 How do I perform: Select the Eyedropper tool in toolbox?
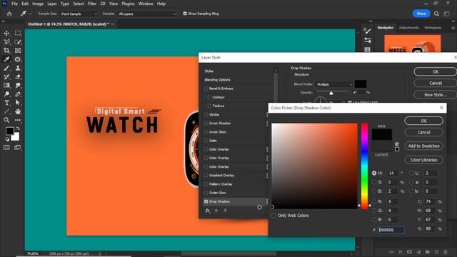[6, 59]
